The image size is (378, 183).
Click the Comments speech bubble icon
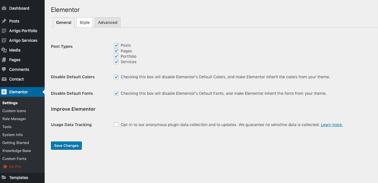coord(4,69)
